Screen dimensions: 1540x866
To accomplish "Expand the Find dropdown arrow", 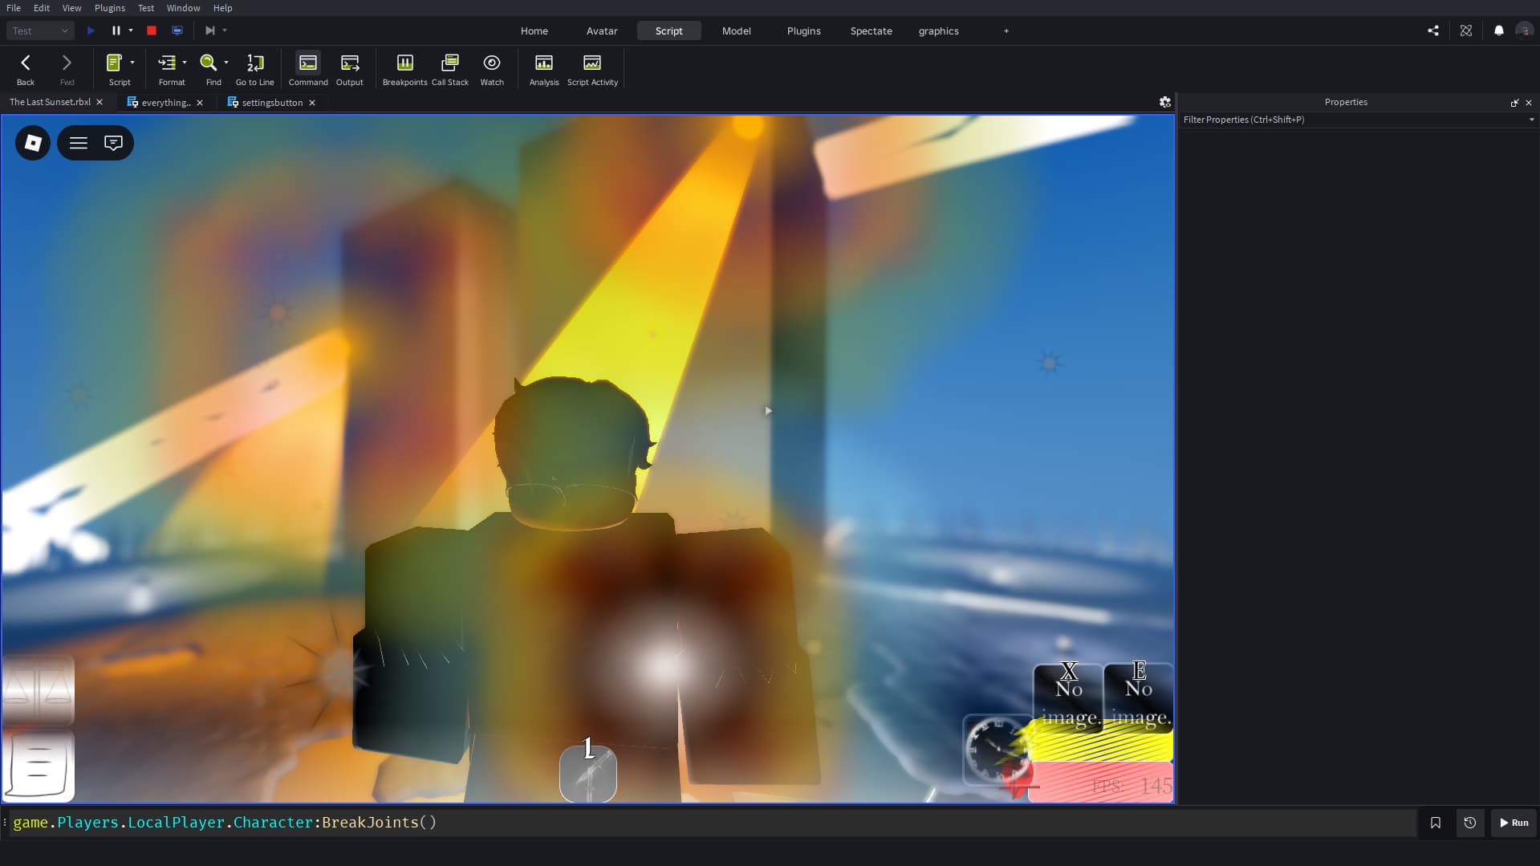I will click(226, 63).
